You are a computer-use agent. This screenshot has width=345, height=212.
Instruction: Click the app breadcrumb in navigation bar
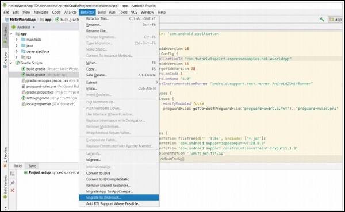pyautogui.click(x=46, y=20)
